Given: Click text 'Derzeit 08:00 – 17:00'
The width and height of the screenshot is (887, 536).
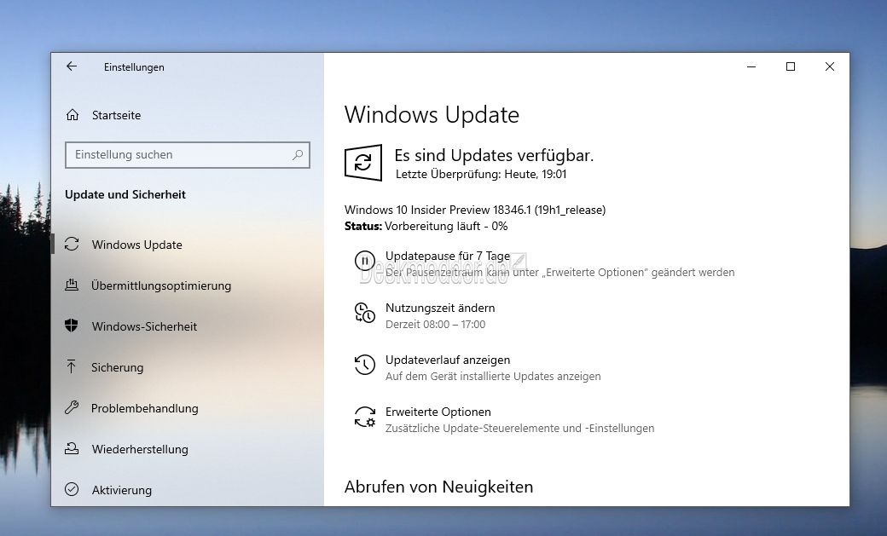Looking at the screenshot, I should pos(435,324).
